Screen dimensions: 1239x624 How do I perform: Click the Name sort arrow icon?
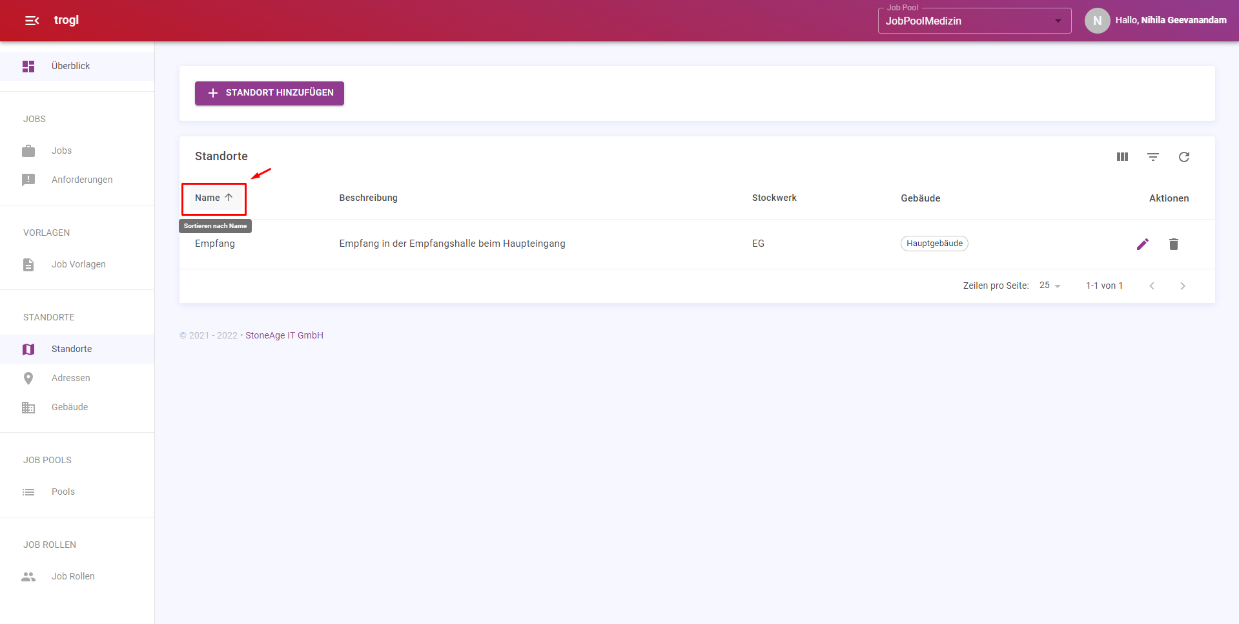point(229,198)
